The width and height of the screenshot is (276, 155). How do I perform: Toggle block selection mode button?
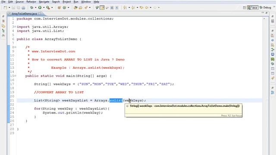tap(112, 8)
